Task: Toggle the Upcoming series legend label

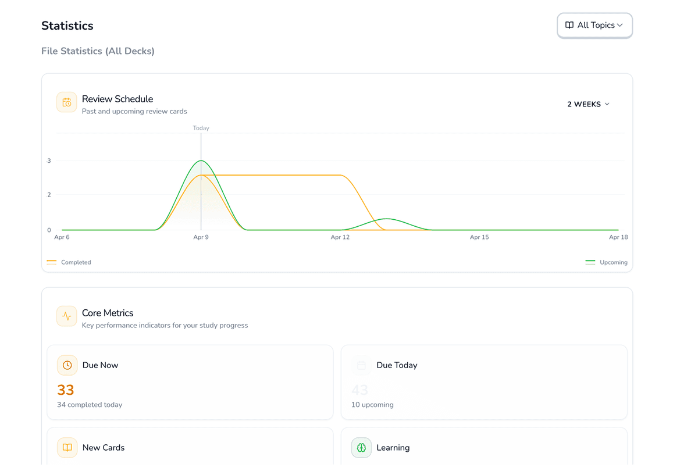Action: [614, 262]
